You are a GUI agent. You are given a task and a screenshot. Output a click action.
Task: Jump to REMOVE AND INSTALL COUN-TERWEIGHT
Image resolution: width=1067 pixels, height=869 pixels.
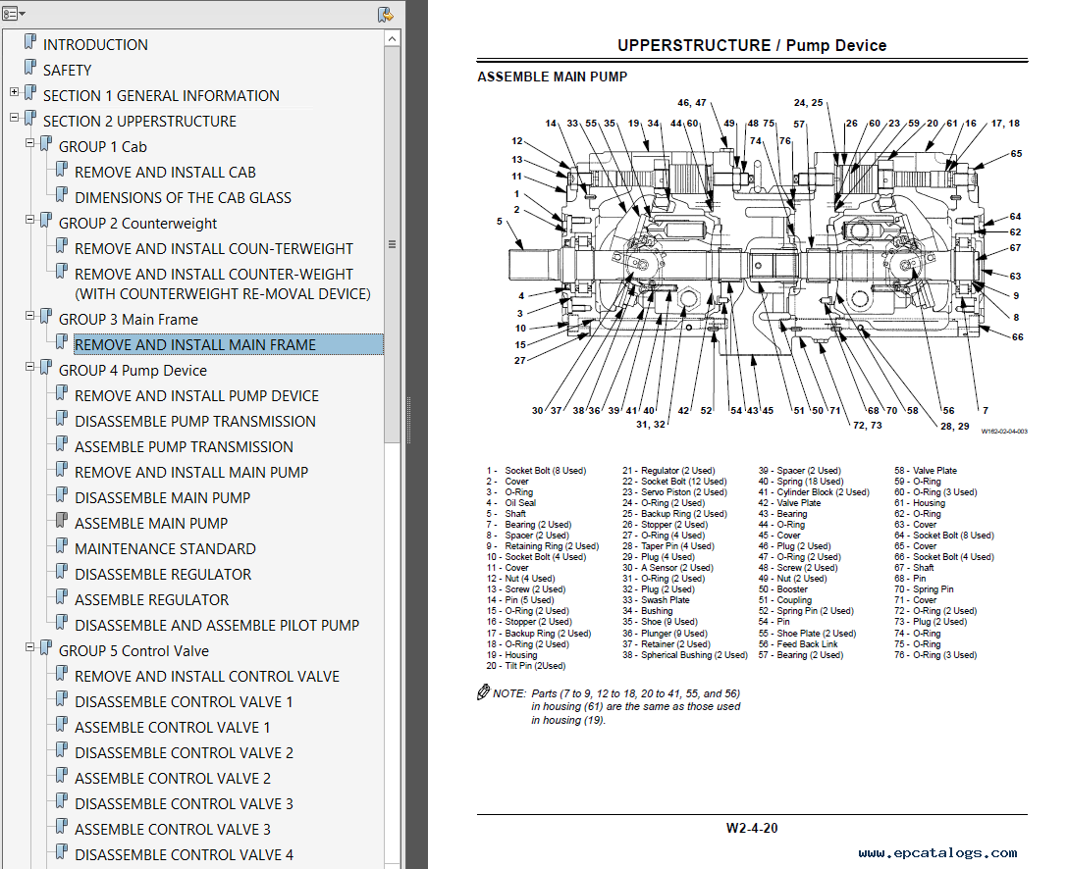click(214, 249)
